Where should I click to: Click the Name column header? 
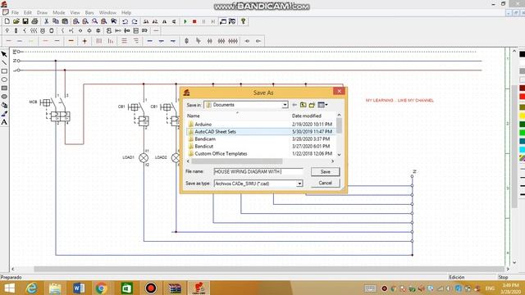tap(194, 116)
